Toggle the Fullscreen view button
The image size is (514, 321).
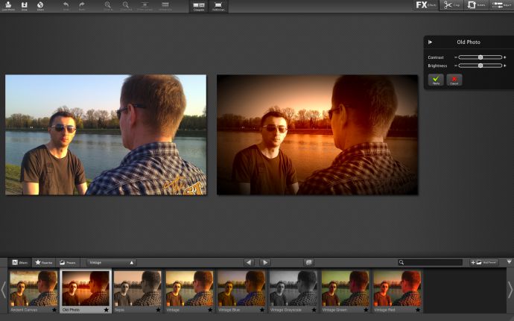pyautogui.click(x=218, y=6)
